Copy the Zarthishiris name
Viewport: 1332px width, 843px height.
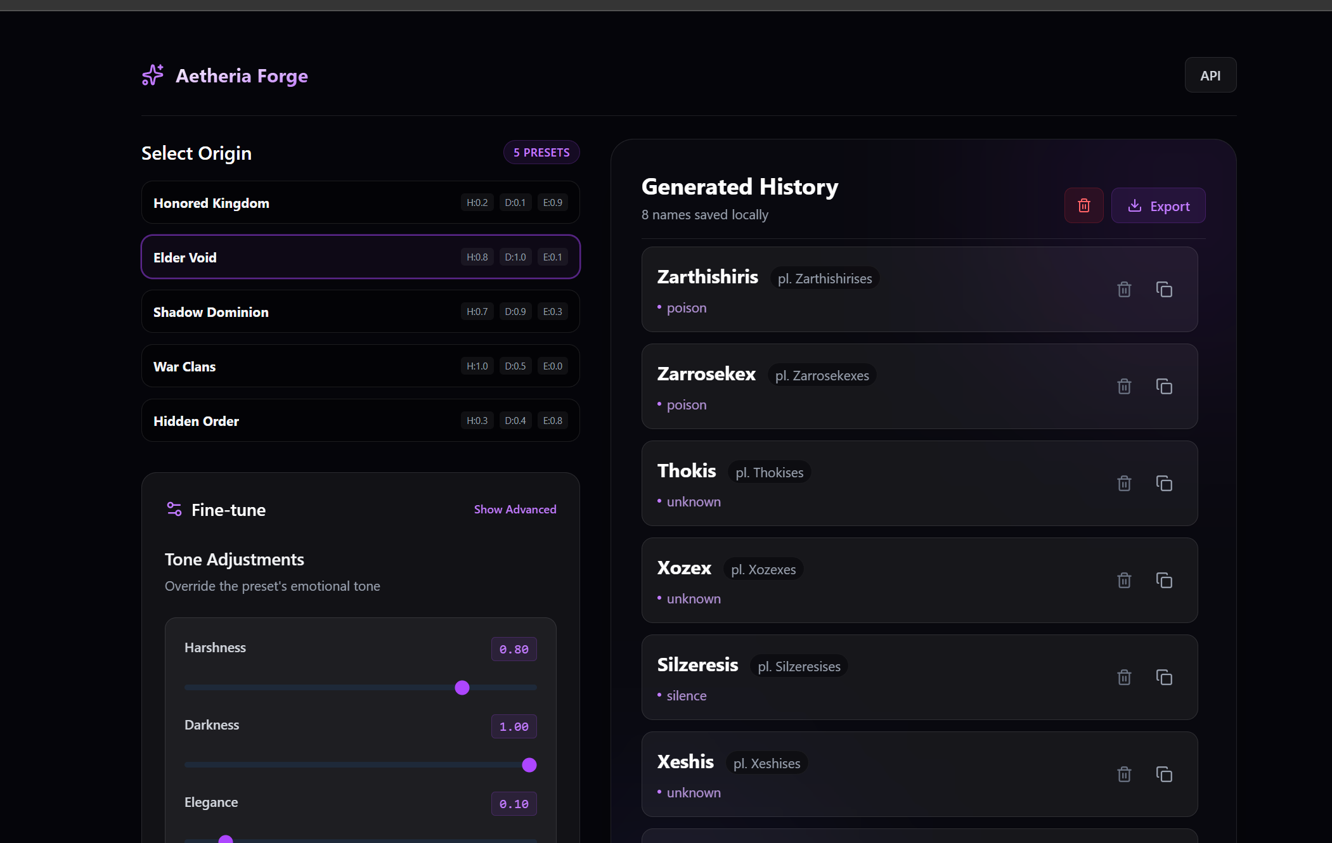(1164, 290)
